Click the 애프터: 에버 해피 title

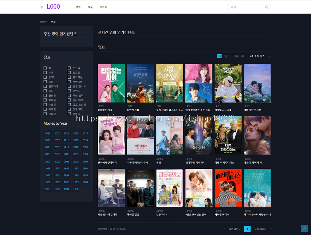253,163
